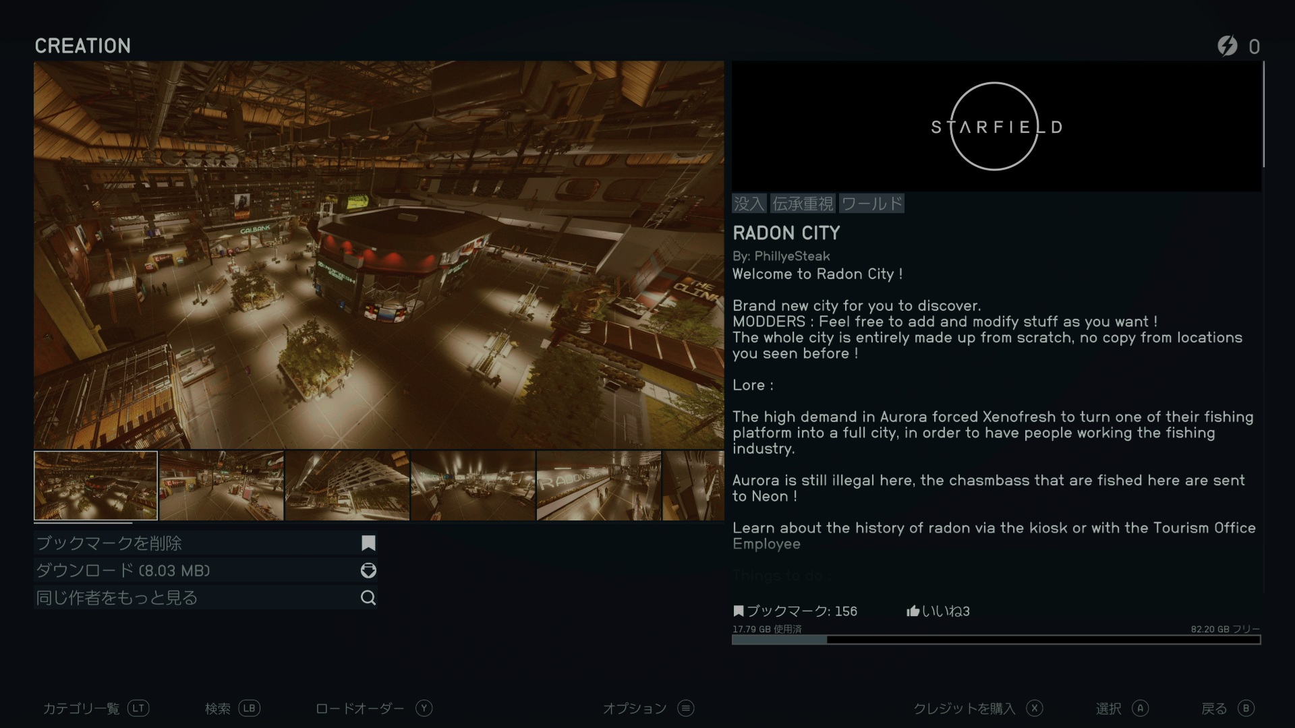This screenshot has height=728, width=1295.
Task: Click the ワールド category tag
Action: (x=871, y=204)
